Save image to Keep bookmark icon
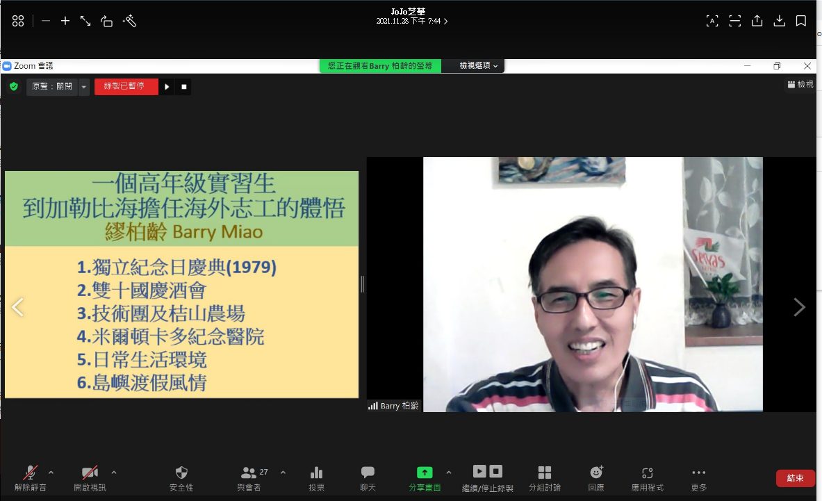The width and height of the screenshot is (822, 501). click(801, 21)
